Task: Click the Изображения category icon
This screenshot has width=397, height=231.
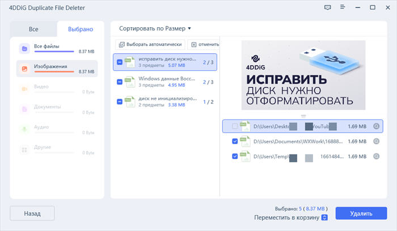Action: coord(24,69)
